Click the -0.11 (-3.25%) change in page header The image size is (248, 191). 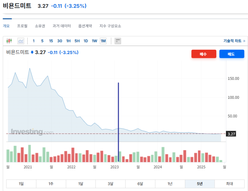tap(69, 6)
